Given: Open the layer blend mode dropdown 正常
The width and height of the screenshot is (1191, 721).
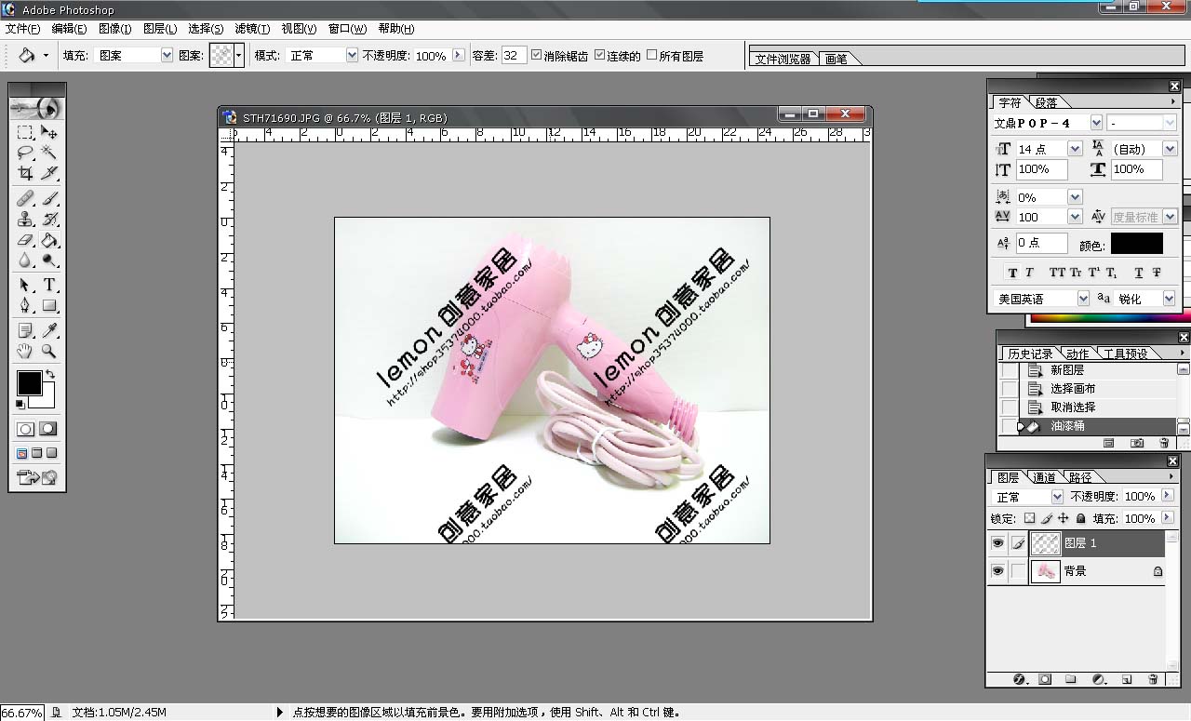Looking at the screenshot, I should (x=1056, y=497).
